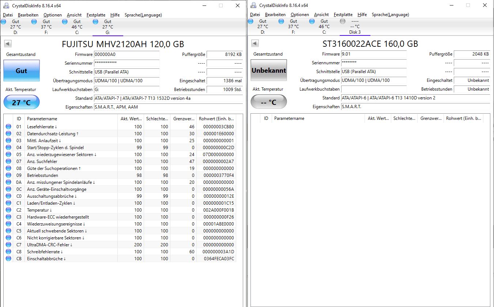The height and width of the screenshot is (307, 494).
Task: Click Firmware field showing 9.01
Action: point(374,54)
